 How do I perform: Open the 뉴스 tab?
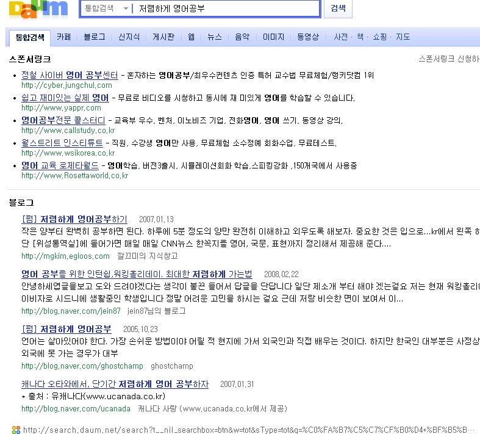tap(214, 37)
